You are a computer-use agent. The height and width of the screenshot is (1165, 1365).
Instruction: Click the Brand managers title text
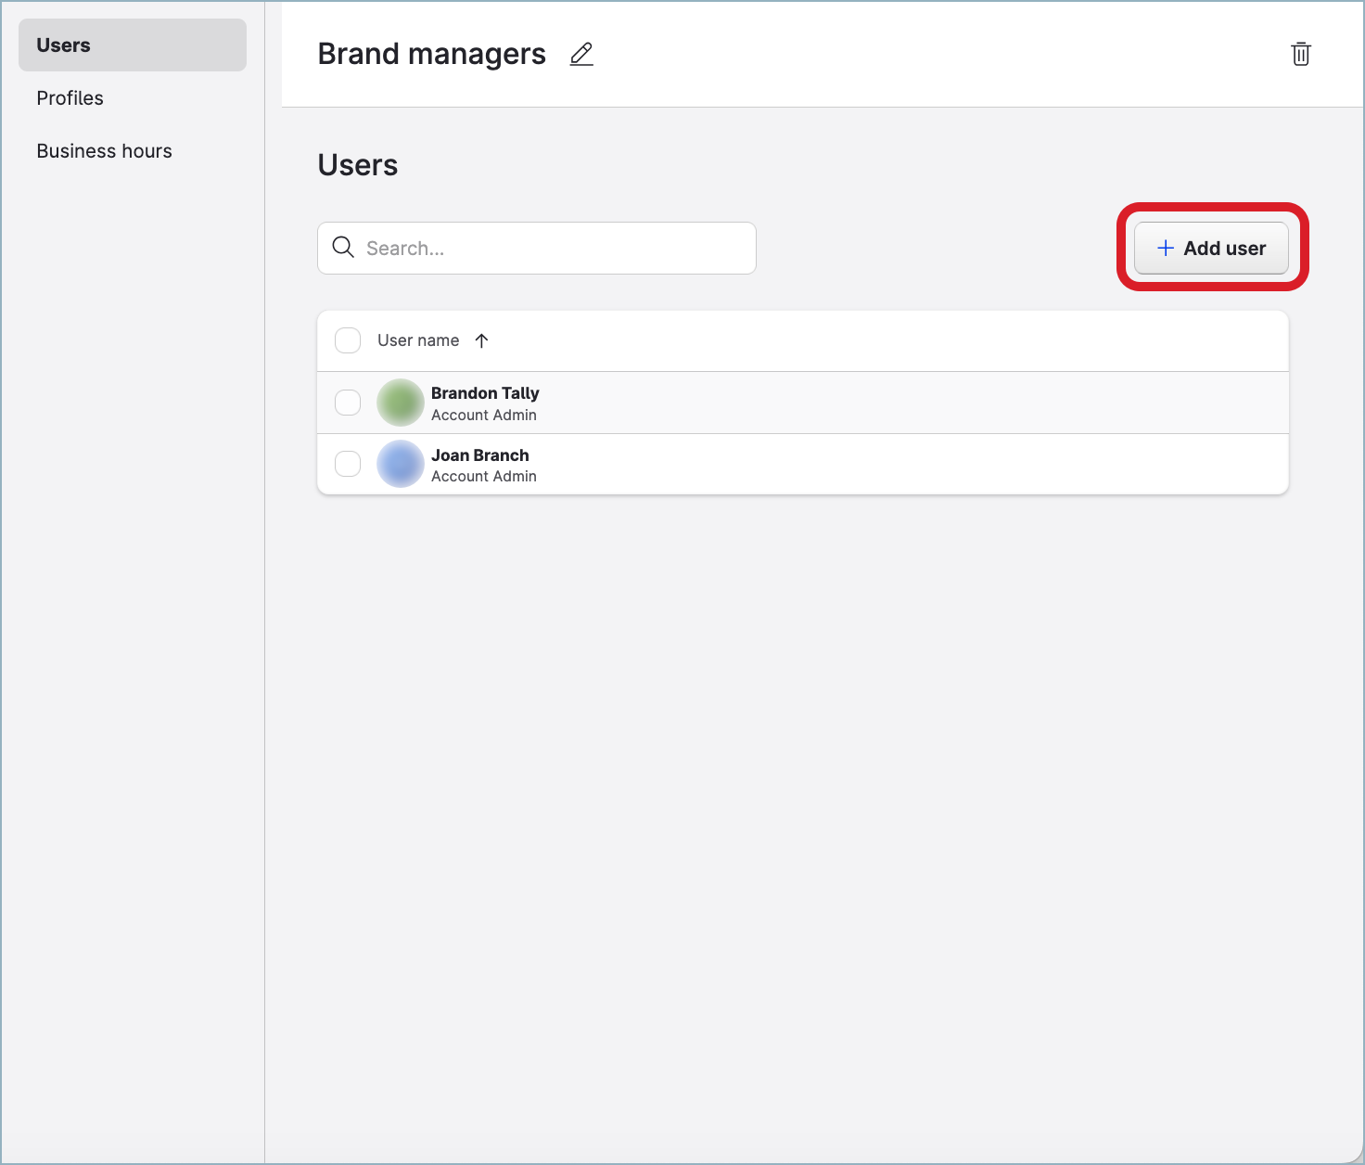click(x=431, y=55)
